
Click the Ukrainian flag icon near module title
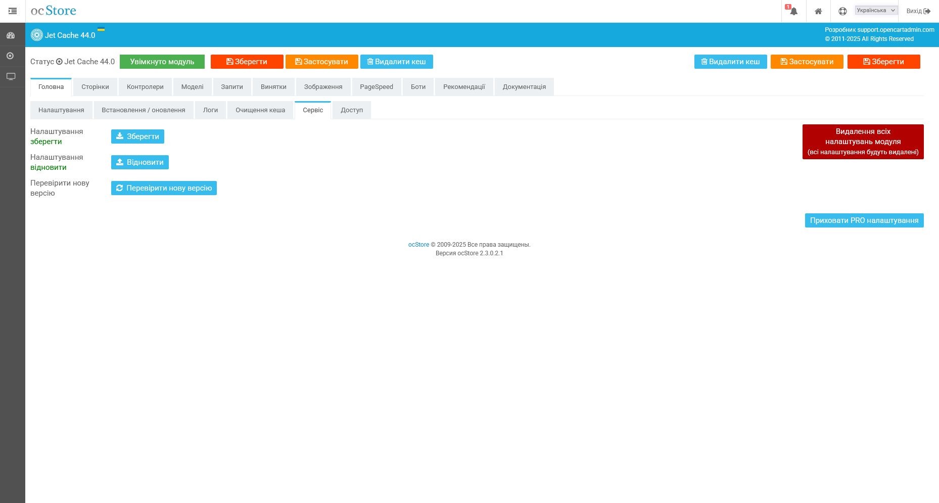coord(102,30)
